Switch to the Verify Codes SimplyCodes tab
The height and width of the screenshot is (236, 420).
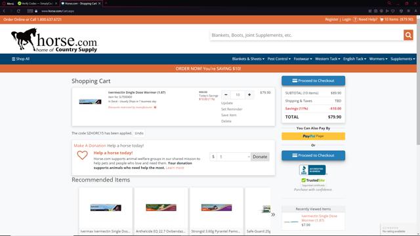tap(37, 3)
